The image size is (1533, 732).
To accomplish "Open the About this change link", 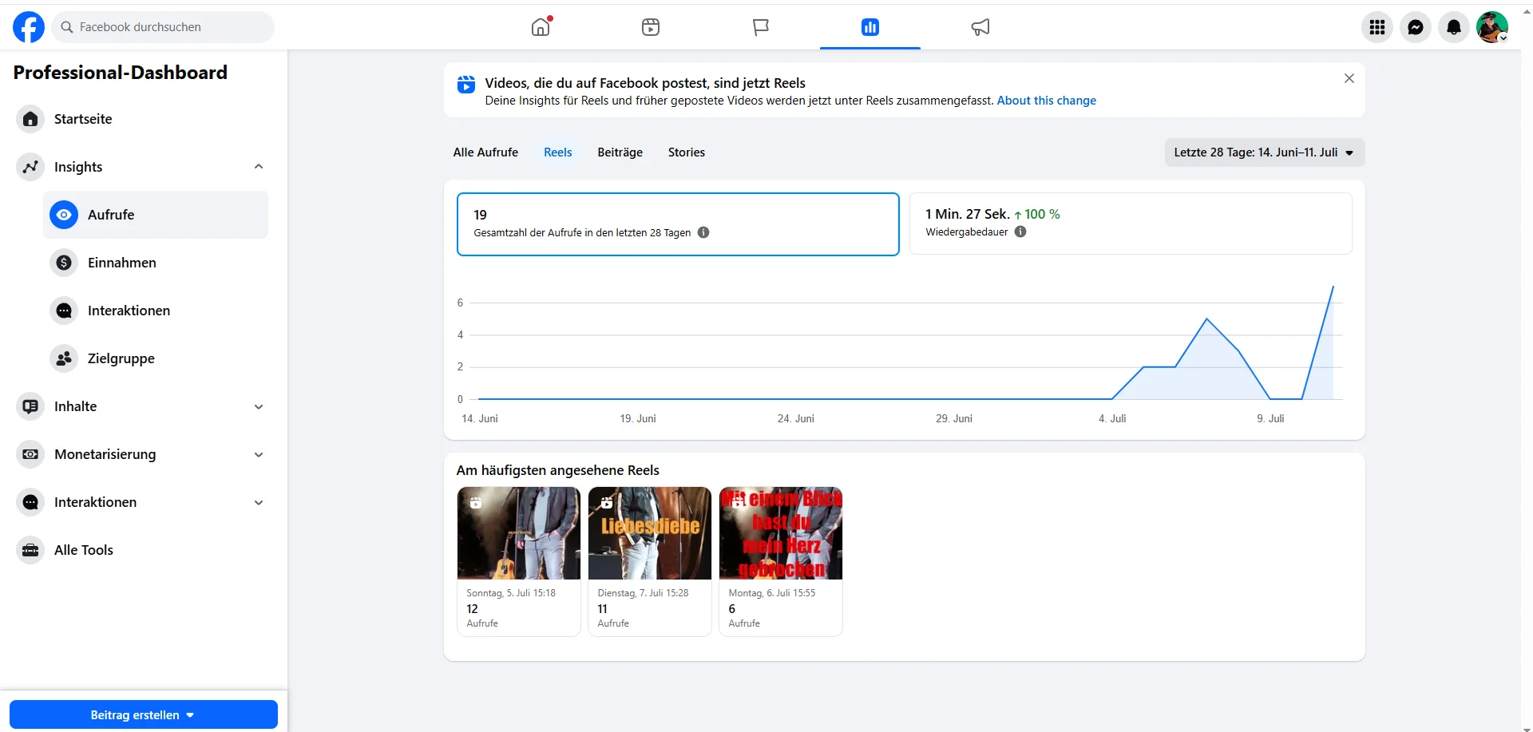I will [x=1047, y=101].
